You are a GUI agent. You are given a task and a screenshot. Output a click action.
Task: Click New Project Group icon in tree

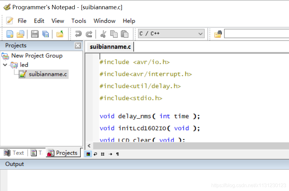tap(5, 56)
